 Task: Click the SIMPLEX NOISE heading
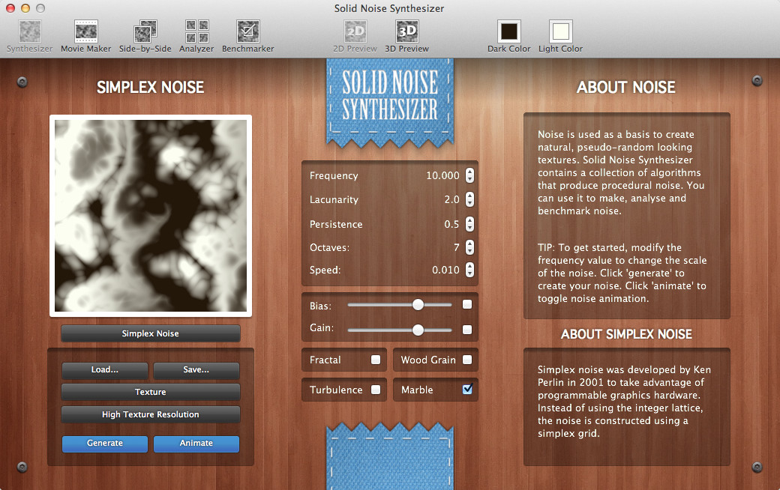[x=150, y=88]
